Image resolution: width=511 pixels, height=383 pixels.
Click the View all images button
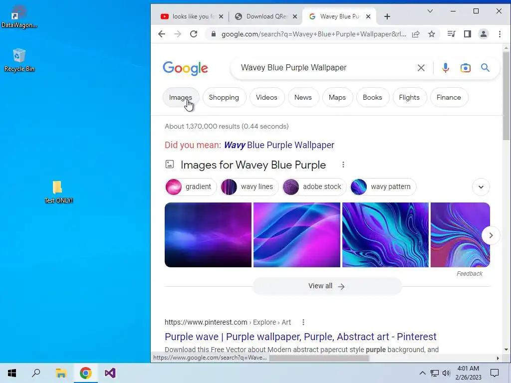click(x=327, y=286)
